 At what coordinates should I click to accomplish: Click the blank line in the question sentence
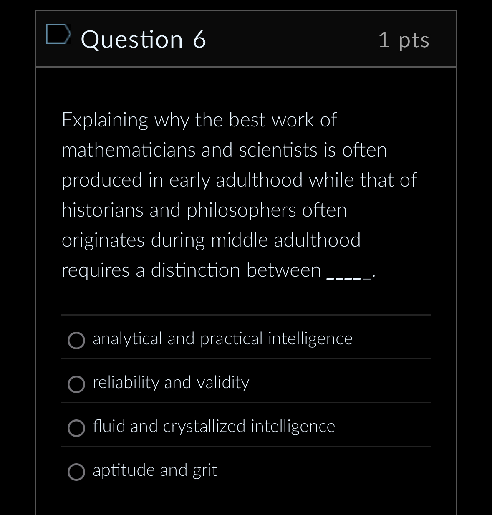[x=347, y=275]
